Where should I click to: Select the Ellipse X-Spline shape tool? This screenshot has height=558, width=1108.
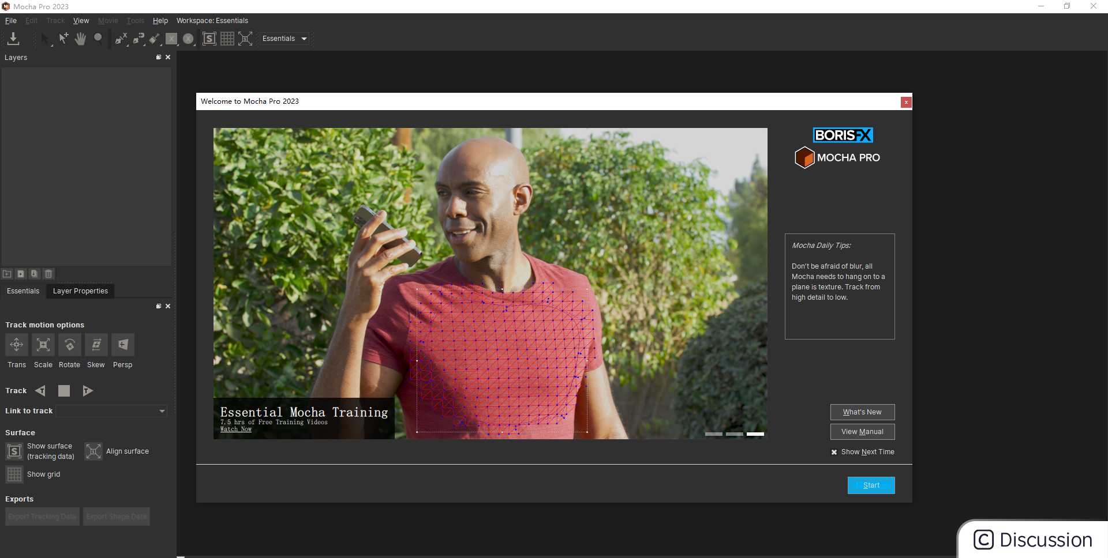tap(188, 39)
